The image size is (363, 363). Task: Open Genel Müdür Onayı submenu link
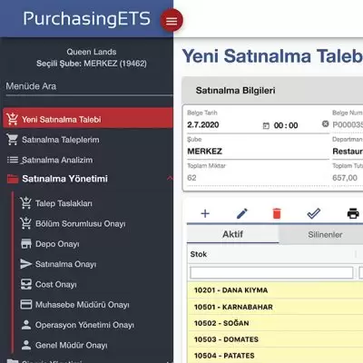point(72,345)
